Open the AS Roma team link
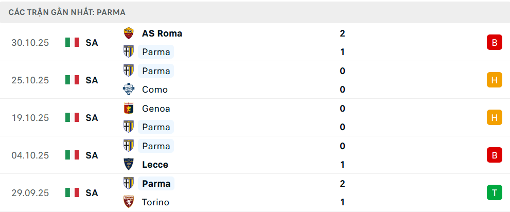510x212 pixels. pyautogui.click(x=162, y=33)
